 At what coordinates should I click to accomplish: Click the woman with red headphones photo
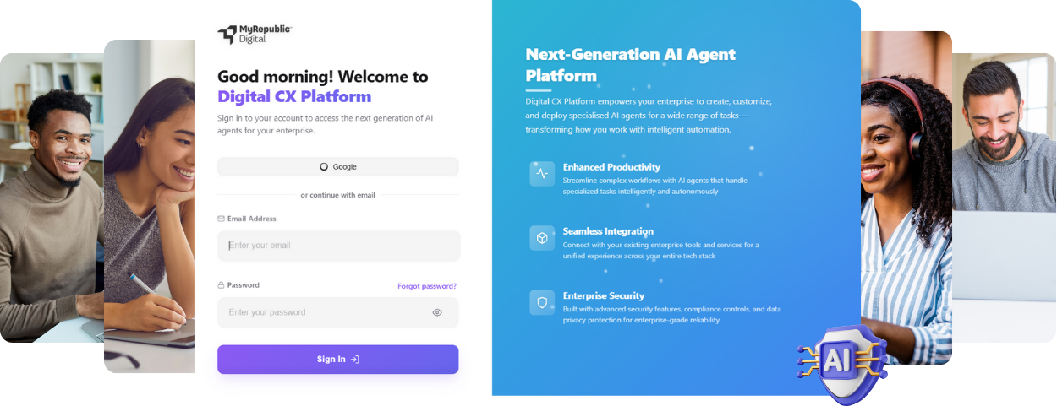click(x=906, y=198)
